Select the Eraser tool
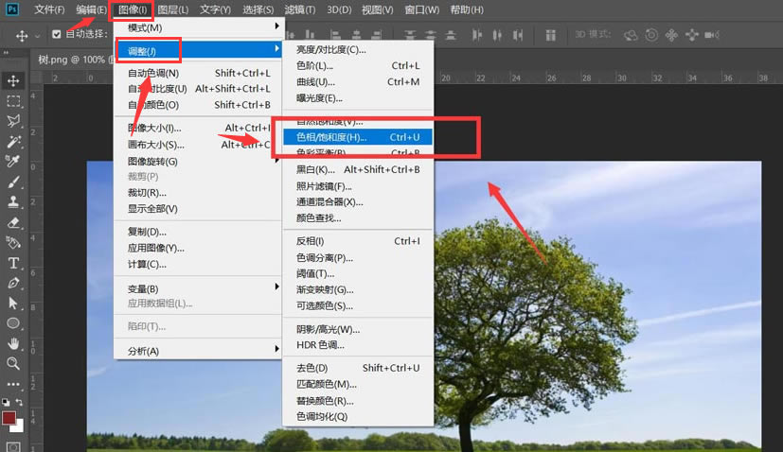 coord(13,222)
